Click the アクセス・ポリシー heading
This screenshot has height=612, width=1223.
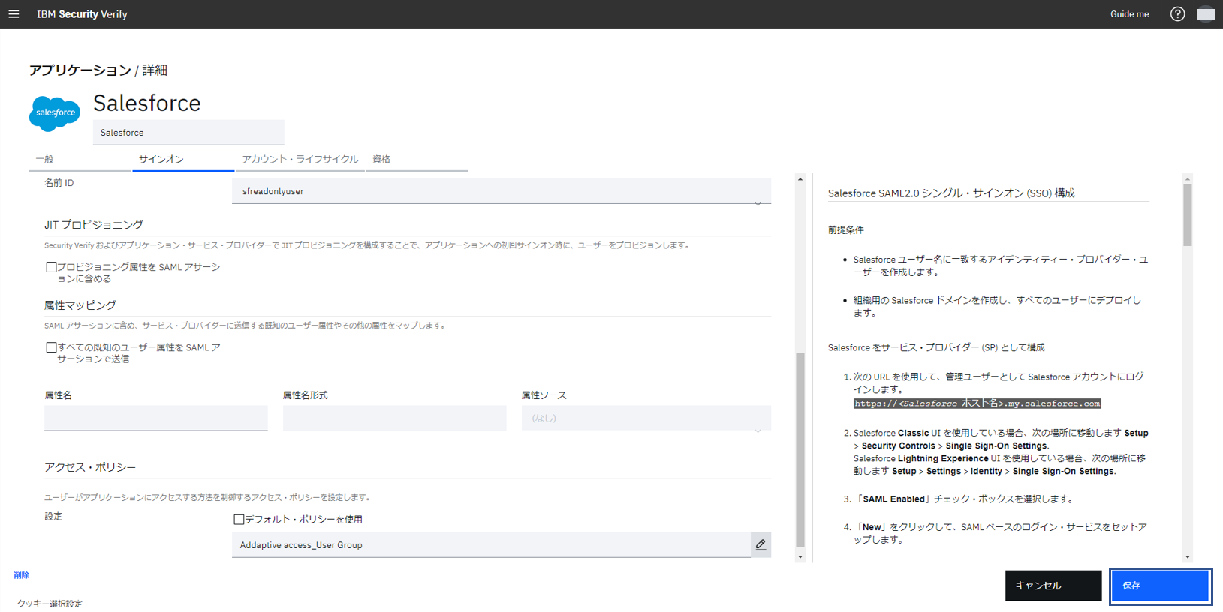pyautogui.click(x=90, y=467)
